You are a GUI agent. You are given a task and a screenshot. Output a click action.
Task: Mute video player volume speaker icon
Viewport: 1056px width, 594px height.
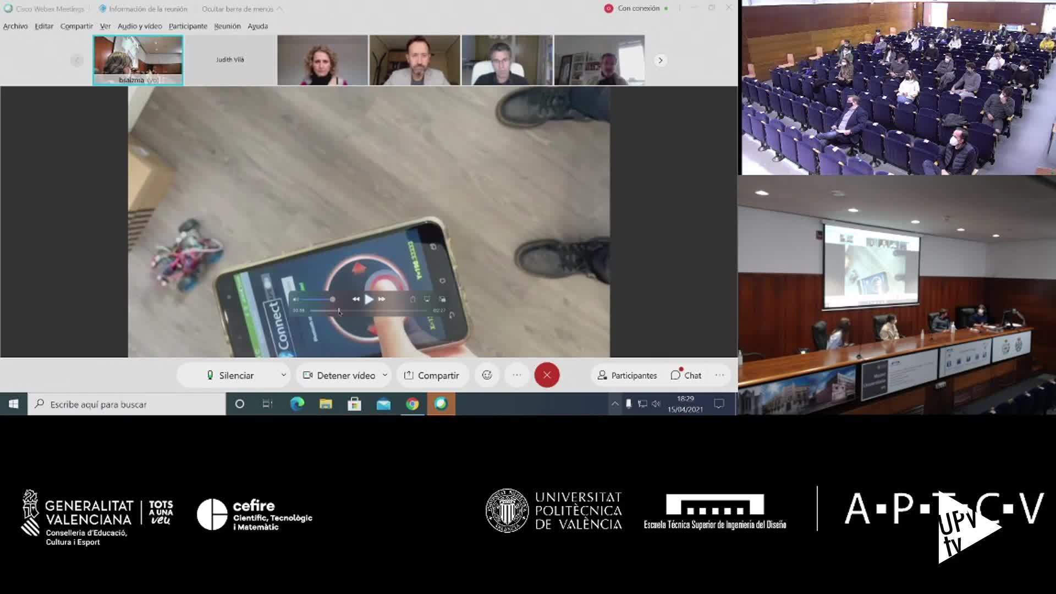click(296, 299)
